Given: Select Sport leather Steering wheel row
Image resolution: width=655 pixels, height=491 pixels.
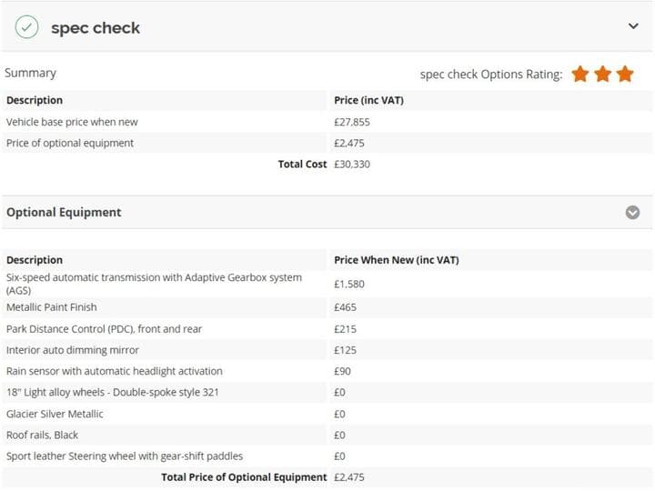Looking at the screenshot, I should tap(327, 456).
